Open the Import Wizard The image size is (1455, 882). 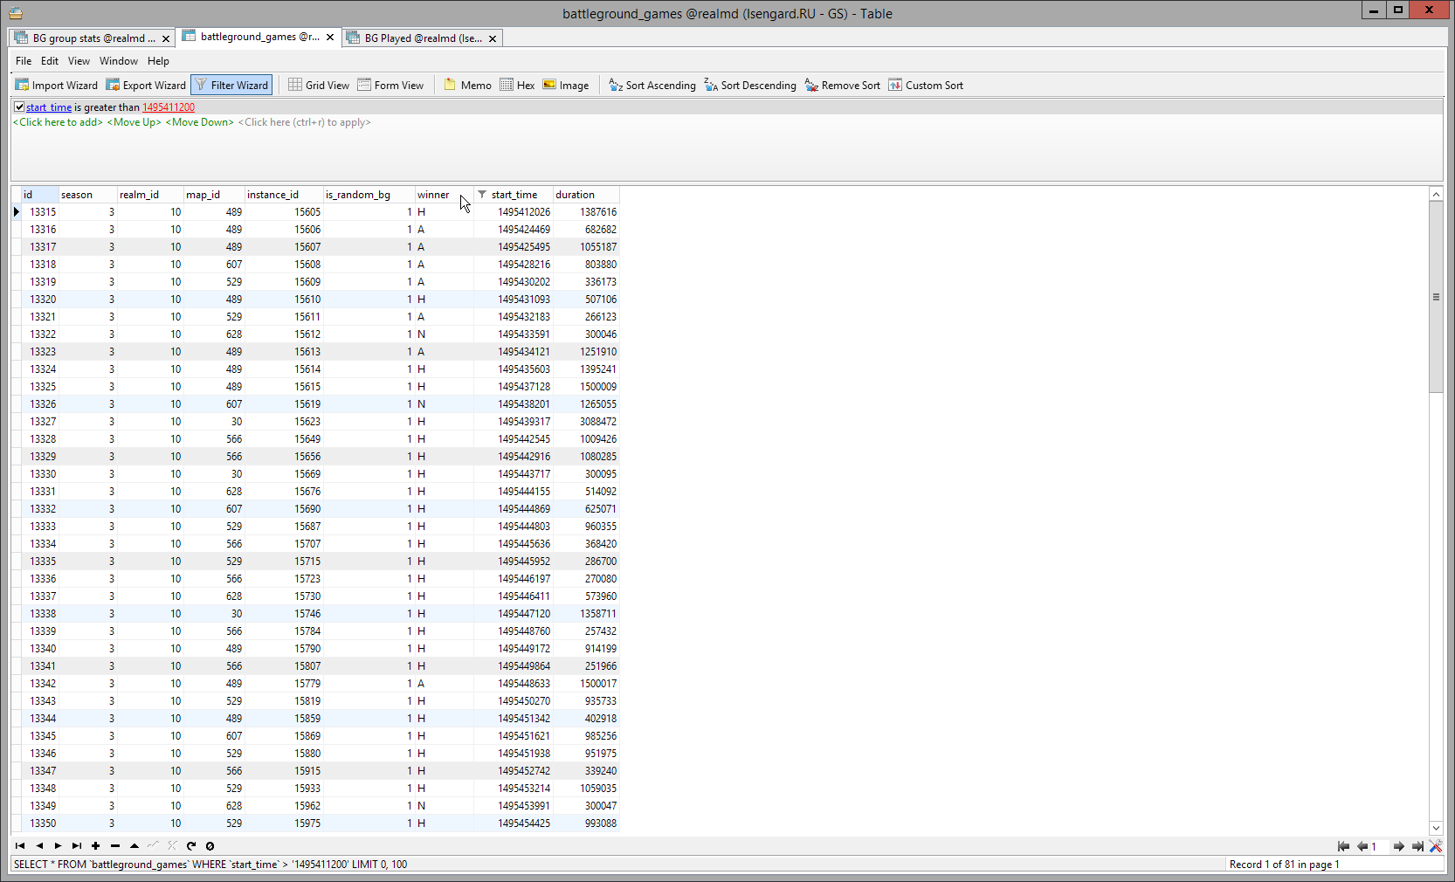(x=56, y=85)
